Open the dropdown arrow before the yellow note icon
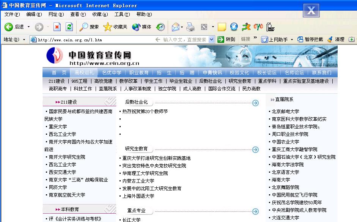The height and width of the screenshot is (222, 357). (213, 27)
